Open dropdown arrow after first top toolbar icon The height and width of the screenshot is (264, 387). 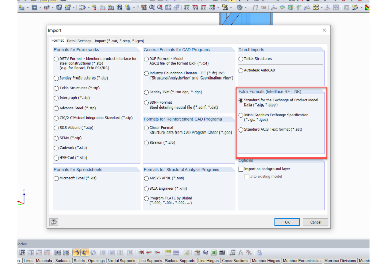(x=27, y=8)
